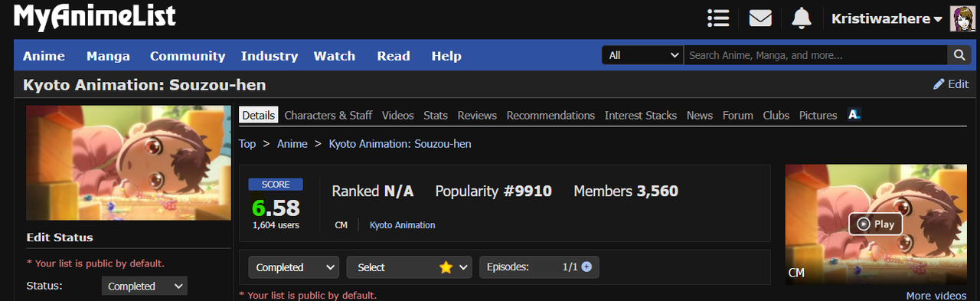The image size is (980, 301).
Task: Open Kyoto Animation studio link
Action: point(403,225)
